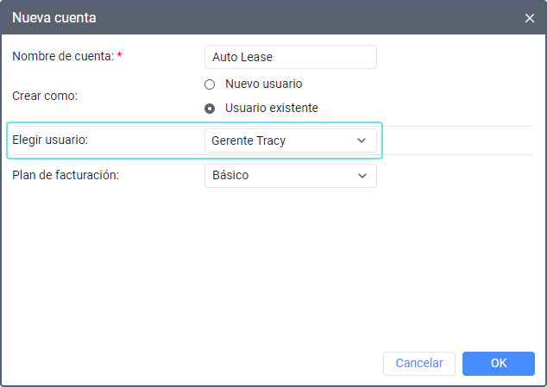Click the Básico selected plan text
This screenshot has height=387, width=547.
tap(229, 176)
